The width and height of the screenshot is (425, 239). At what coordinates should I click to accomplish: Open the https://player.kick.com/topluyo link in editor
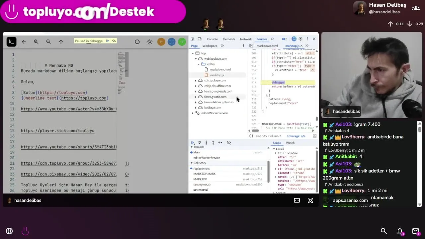[57, 131]
